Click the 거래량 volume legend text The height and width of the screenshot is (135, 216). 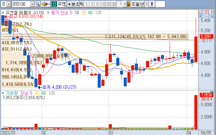[12, 93]
